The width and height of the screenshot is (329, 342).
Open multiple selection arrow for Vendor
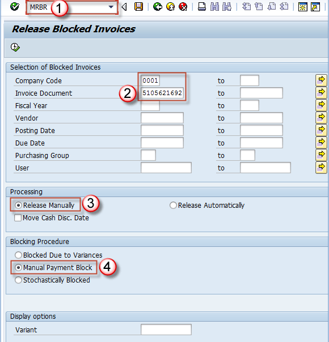(x=321, y=118)
